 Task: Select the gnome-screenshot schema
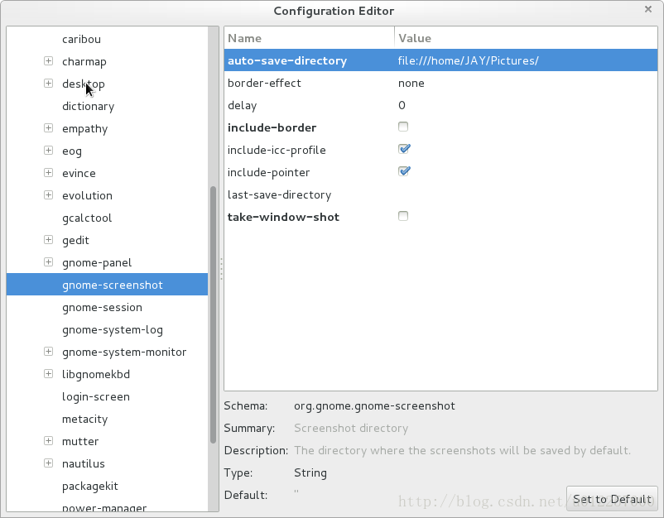pos(107,285)
